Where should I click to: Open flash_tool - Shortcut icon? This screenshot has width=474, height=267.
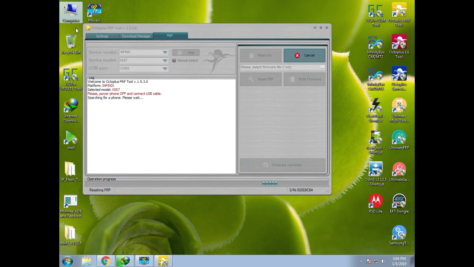pyautogui.click(x=375, y=142)
